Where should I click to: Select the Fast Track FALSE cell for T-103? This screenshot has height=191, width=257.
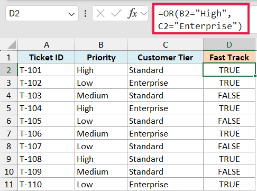229,95
